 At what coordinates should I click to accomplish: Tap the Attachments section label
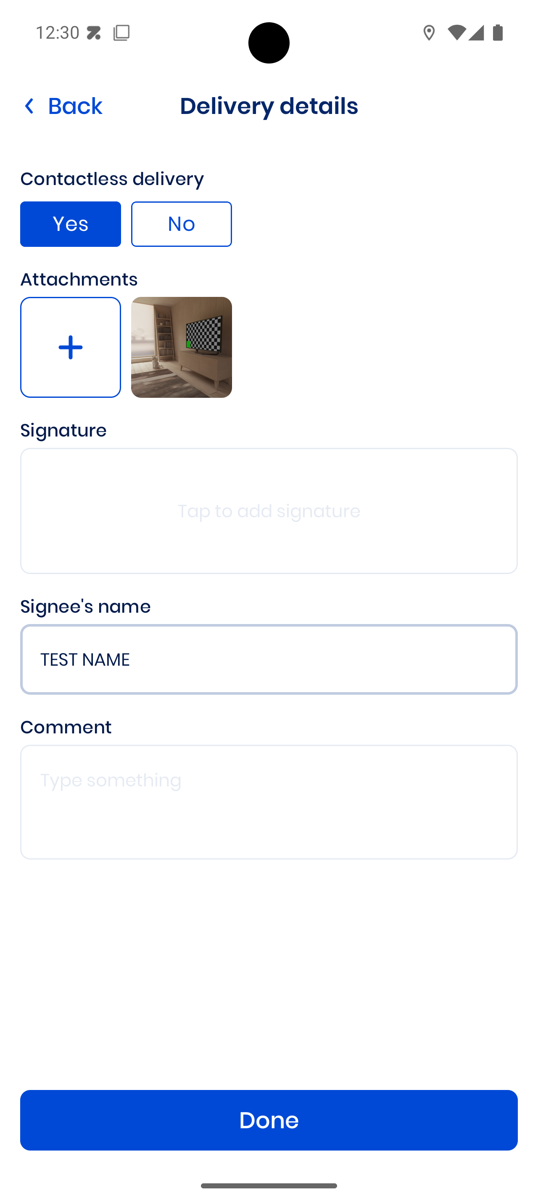point(79,279)
